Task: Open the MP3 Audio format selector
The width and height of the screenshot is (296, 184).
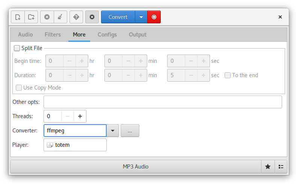Action: [136, 167]
